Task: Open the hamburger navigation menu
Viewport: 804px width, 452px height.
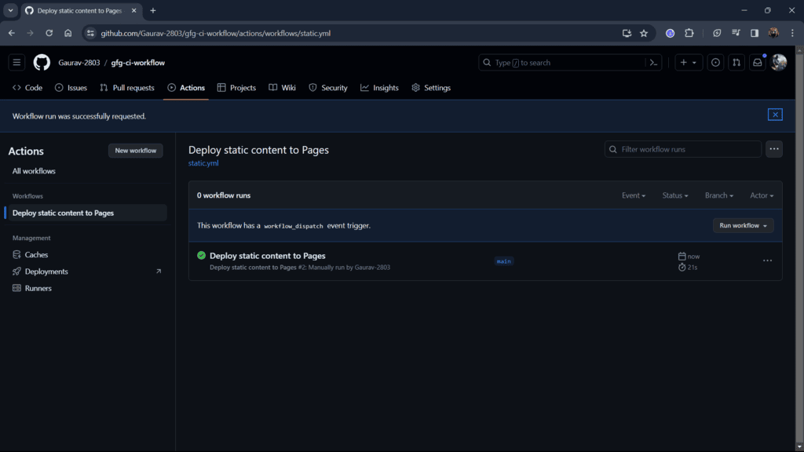Action: 16,63
